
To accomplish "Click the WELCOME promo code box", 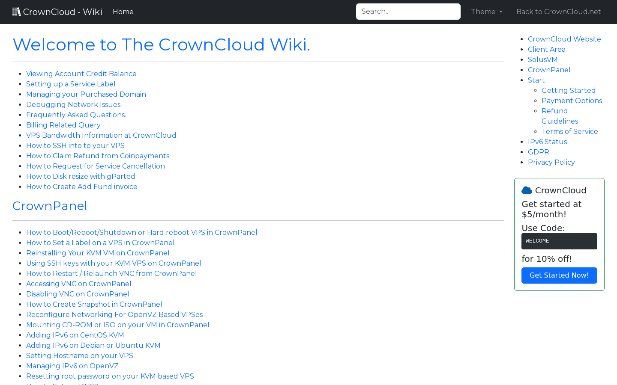I will pyautogui.click(x=559, y=241).
